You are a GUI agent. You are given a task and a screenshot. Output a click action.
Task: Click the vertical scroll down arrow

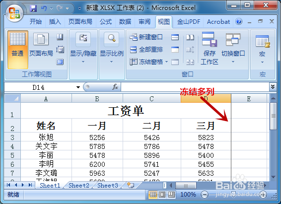point(273,177)
